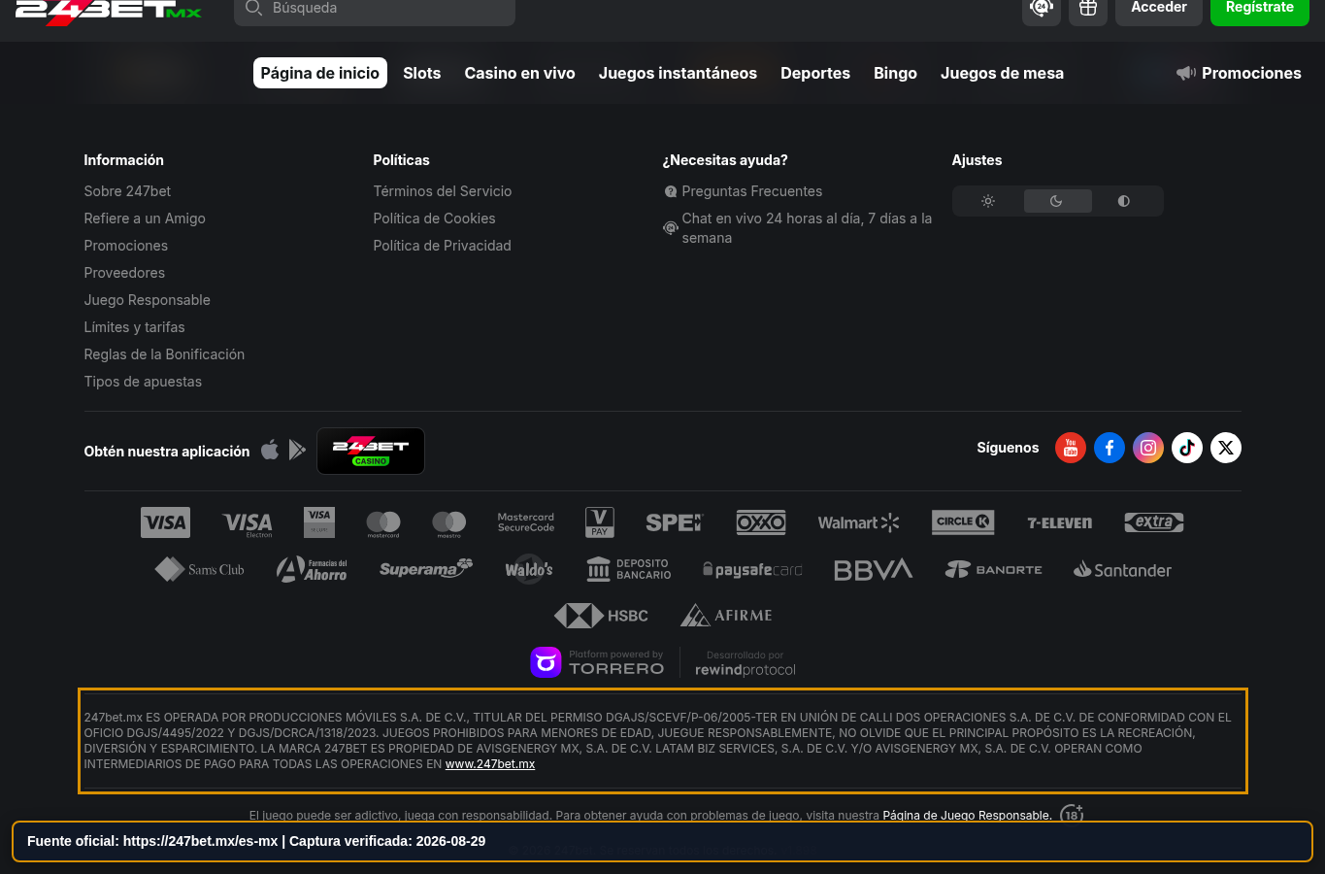This screenshot has height=874, width=1325.
Task: Click the Afirme bank logo
Action: point(726,616)
